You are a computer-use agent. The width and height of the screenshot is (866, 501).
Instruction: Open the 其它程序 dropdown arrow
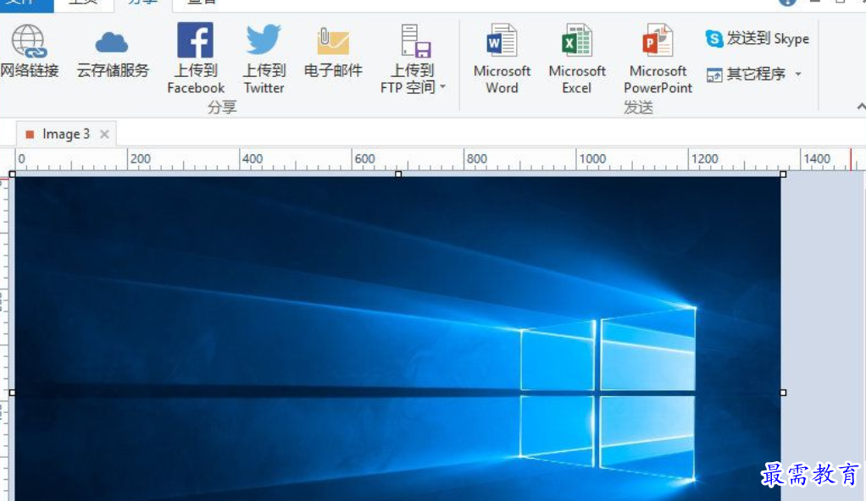(798, 74)
